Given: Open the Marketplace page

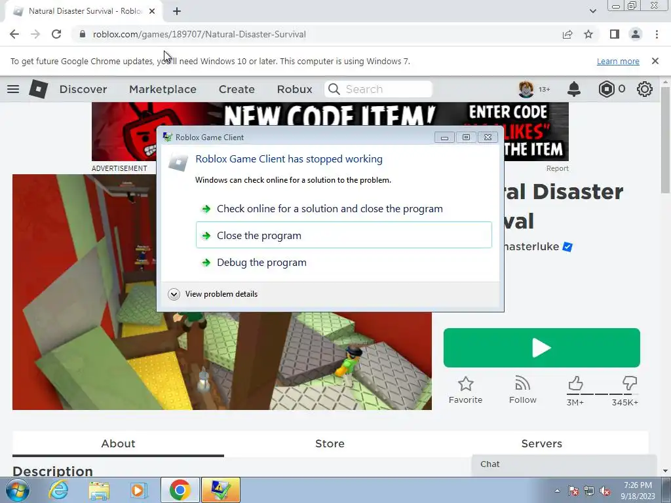Looking at the screenshot, I should point(163,89).
